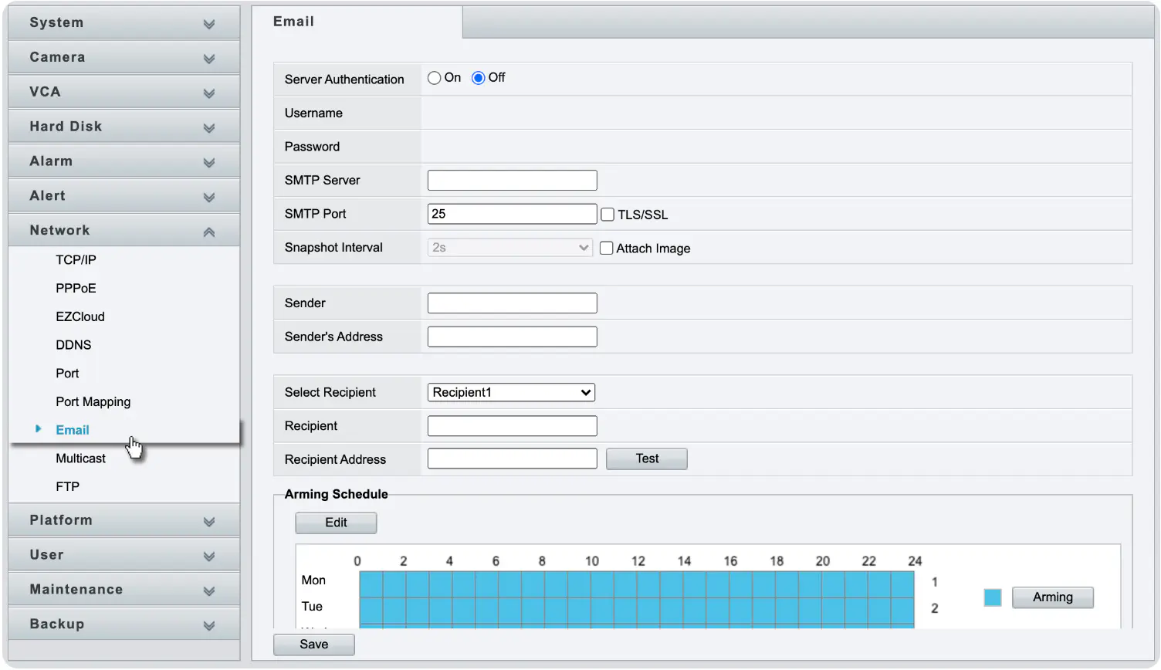
Task: Expand the System menu chevron
Action: (208, 24)
